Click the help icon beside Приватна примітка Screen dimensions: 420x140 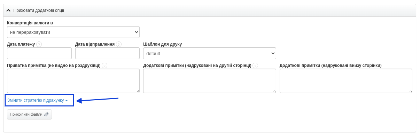[104, 65]
